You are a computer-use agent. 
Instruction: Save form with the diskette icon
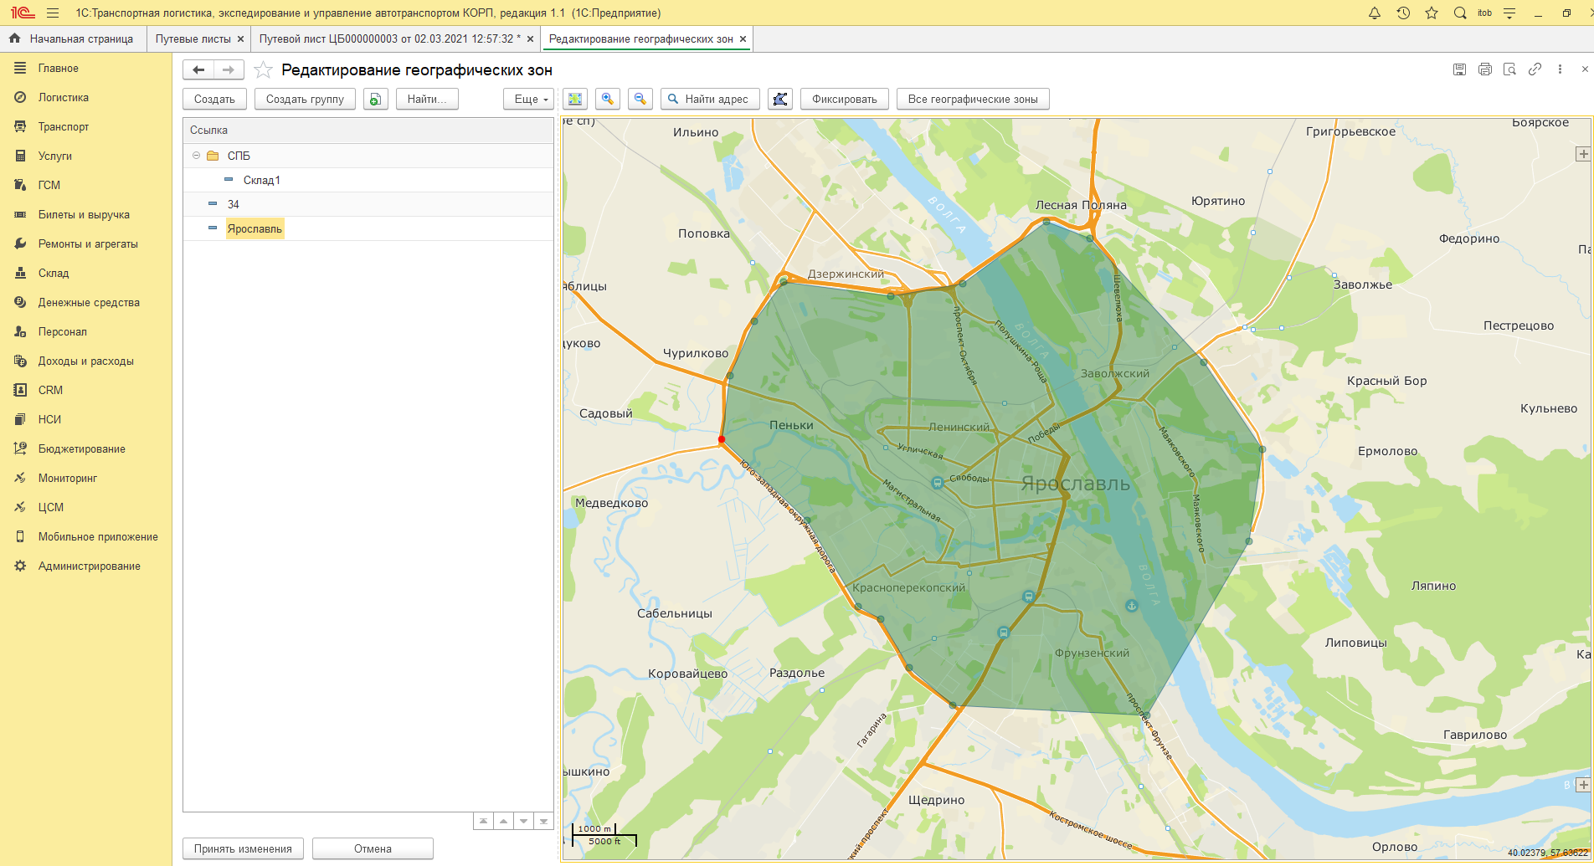point(1459,69)
